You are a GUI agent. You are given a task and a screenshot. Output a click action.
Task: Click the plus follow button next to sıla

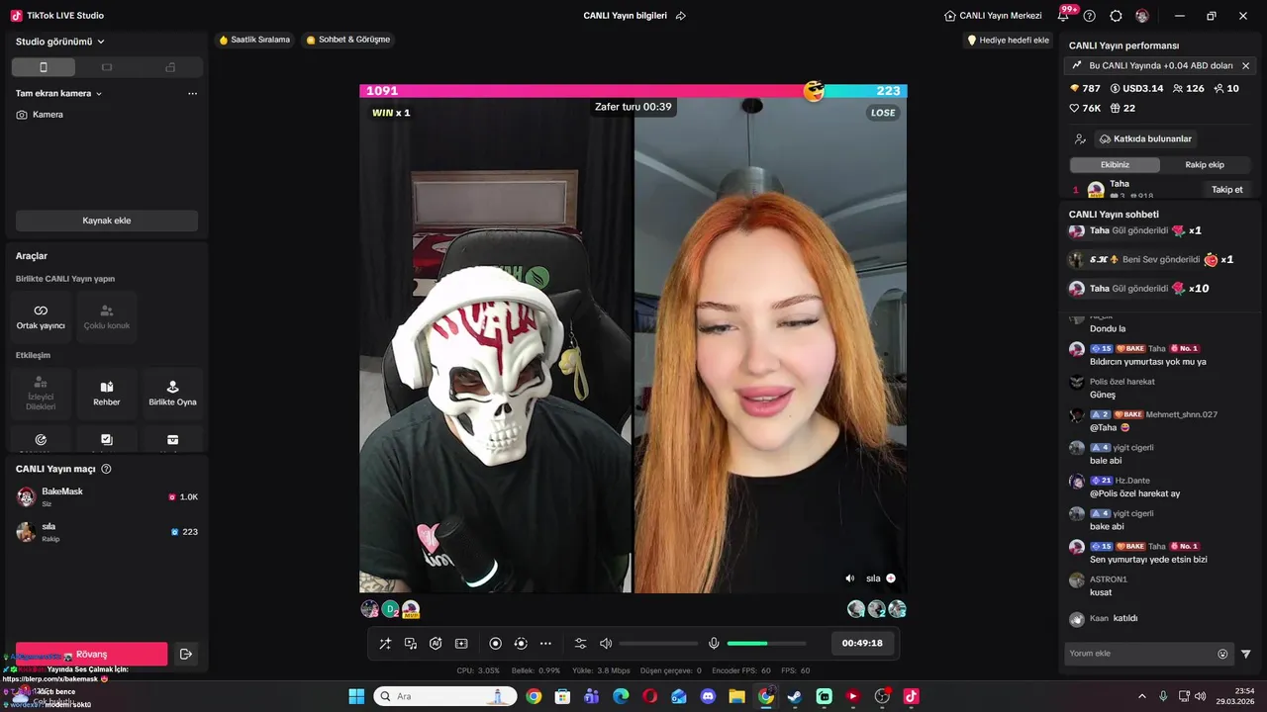891,578
